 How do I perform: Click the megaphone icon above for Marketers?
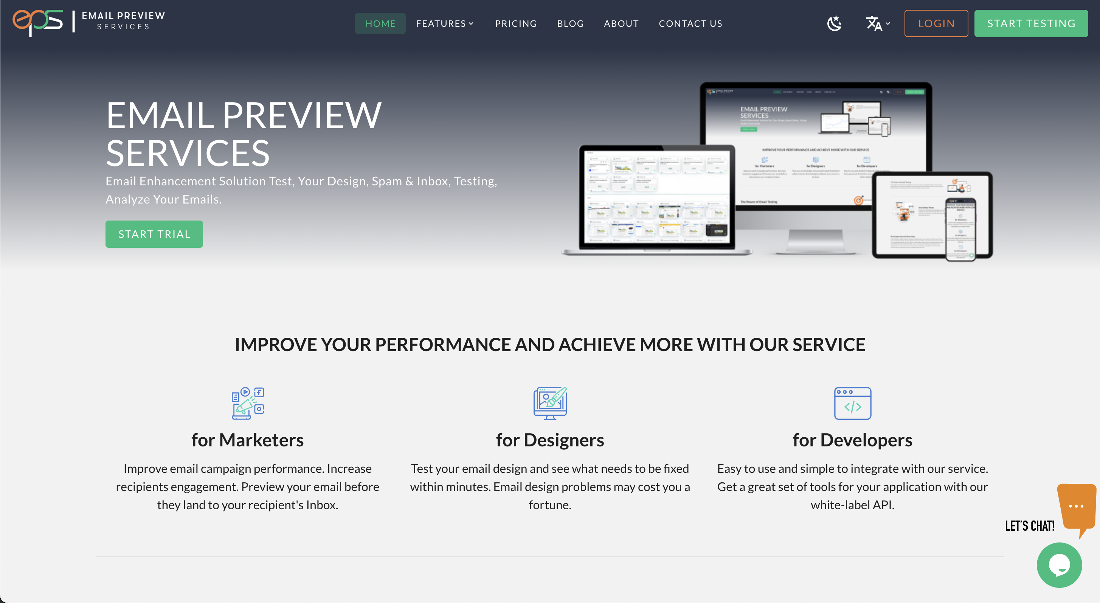(247, 403)
